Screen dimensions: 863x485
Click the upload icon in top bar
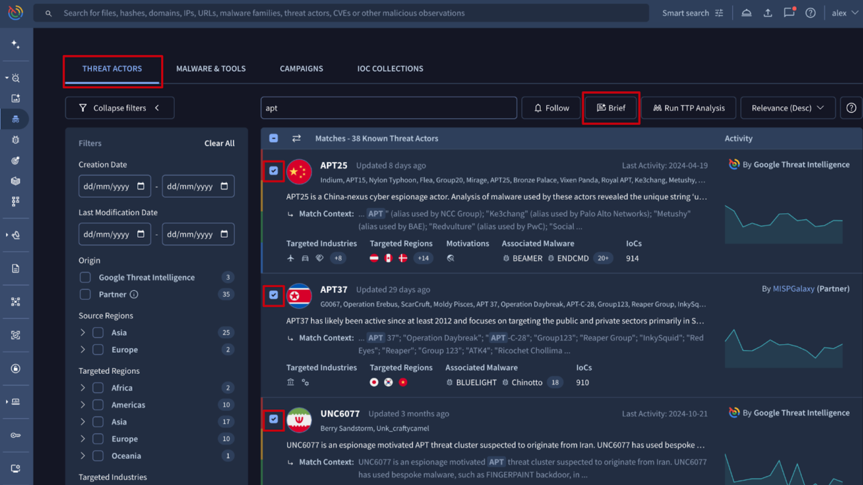pyautogui.click(x=768, y=13)
